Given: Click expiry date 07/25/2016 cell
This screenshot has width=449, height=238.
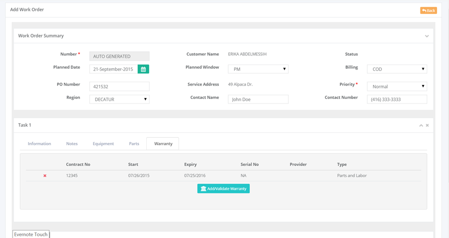Looking at the screenshot, I should [x=195, y=176].
